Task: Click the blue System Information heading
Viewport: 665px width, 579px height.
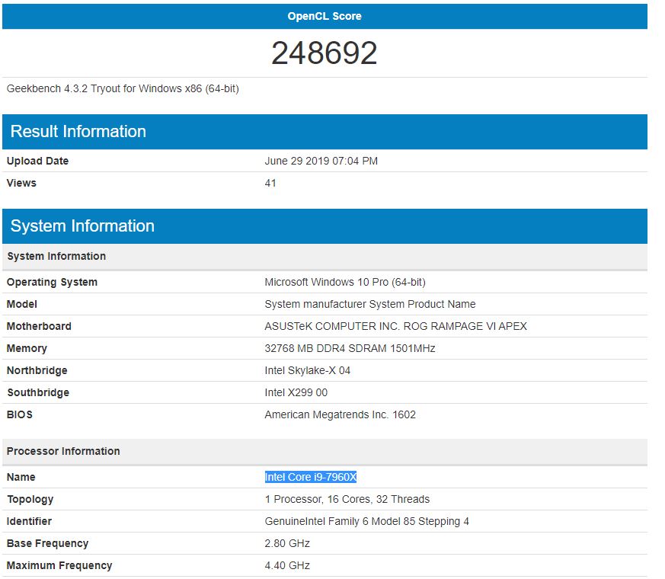Action: [82, 226]
